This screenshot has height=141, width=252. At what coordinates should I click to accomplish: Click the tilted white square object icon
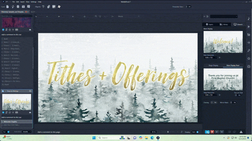click(59, 7)
